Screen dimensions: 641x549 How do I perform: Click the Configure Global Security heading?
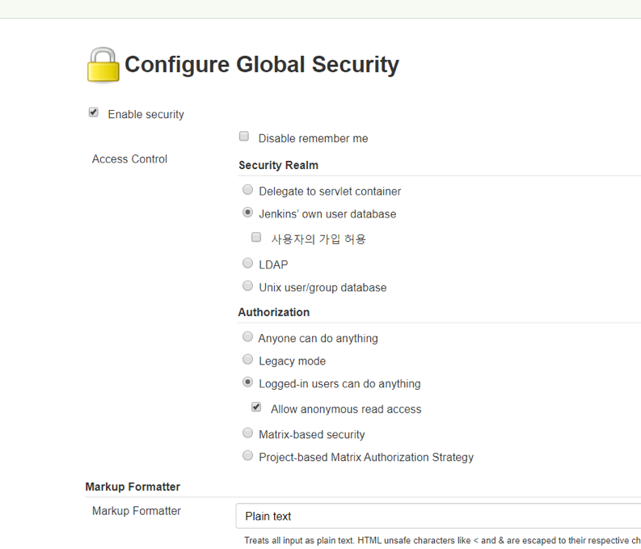pyautogui.click(x=262, y=65)
